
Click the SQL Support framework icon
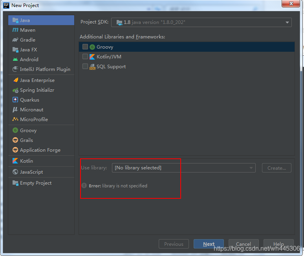(x=92, y=67)
